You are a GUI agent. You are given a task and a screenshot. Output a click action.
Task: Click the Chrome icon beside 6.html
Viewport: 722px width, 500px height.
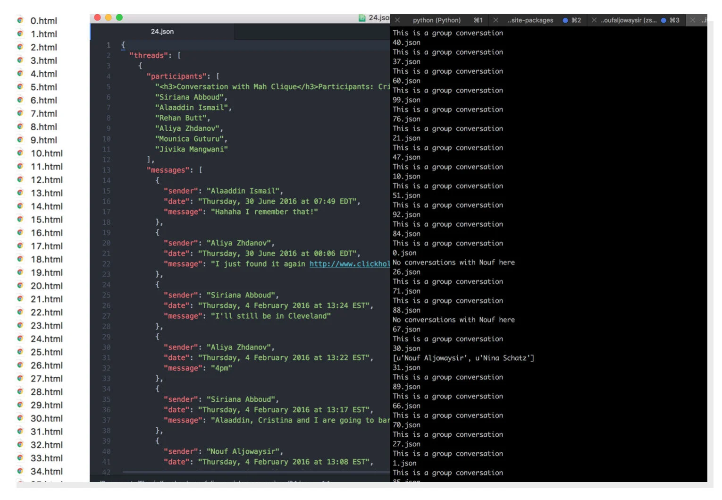(20, 100)
